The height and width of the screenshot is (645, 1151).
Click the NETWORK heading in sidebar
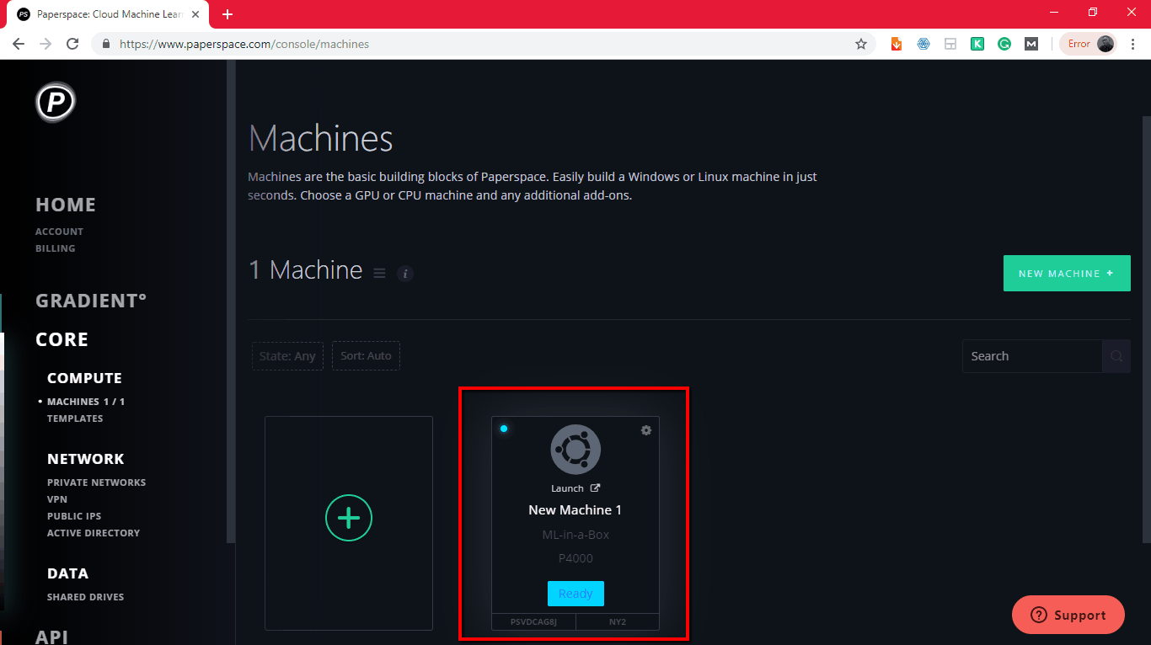click(x=86, y=459)
